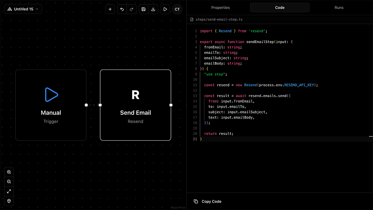Zoom out of the canvas
This screenshot has width=373, height=210.
9,182
